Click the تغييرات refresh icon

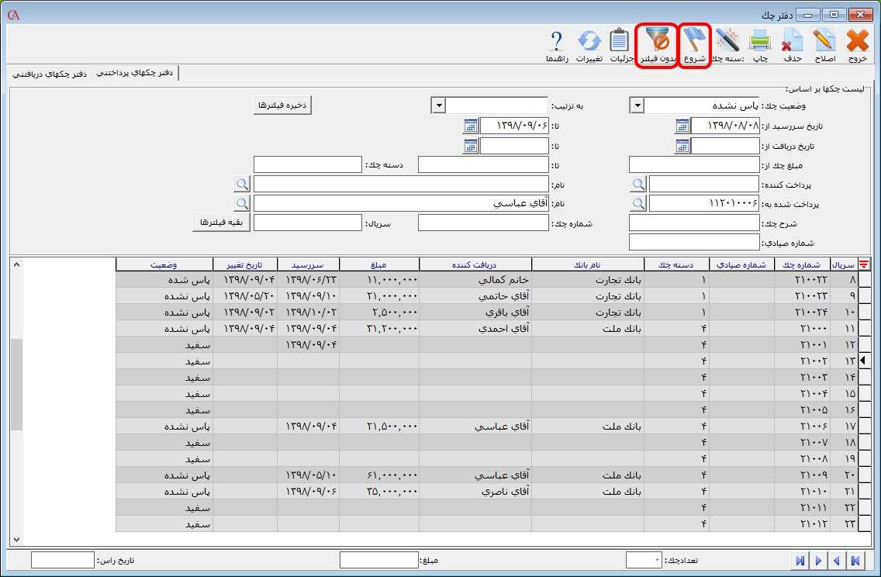click(x=589, y=40)
